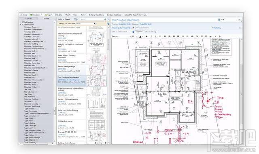Open the font color picker

point(141,36)
